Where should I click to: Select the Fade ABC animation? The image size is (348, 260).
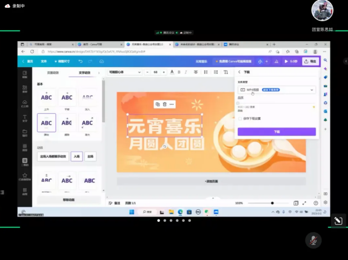[87, 97]
